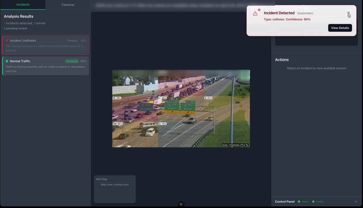Click the Pending status badge
This screenshot has height=208, width=363.
72,41
